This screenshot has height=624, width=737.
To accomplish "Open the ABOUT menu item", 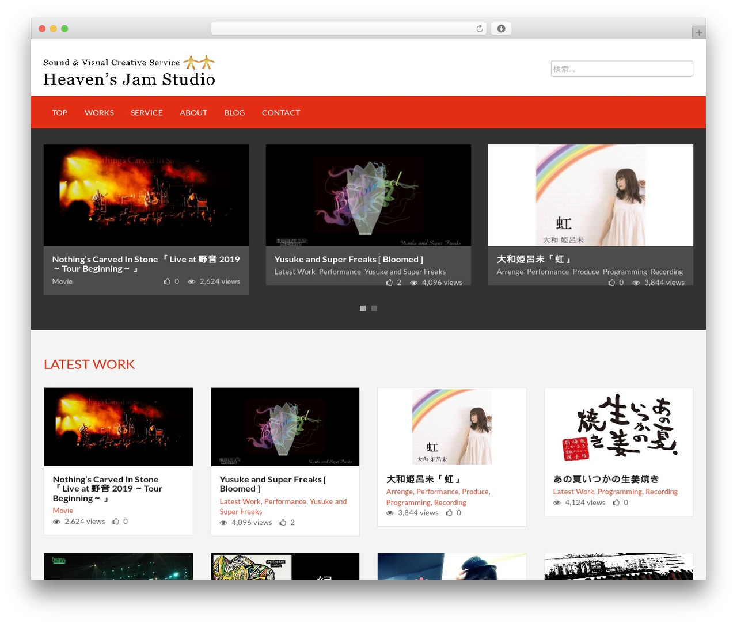I will pyautogui.click(x=193, y=112).
